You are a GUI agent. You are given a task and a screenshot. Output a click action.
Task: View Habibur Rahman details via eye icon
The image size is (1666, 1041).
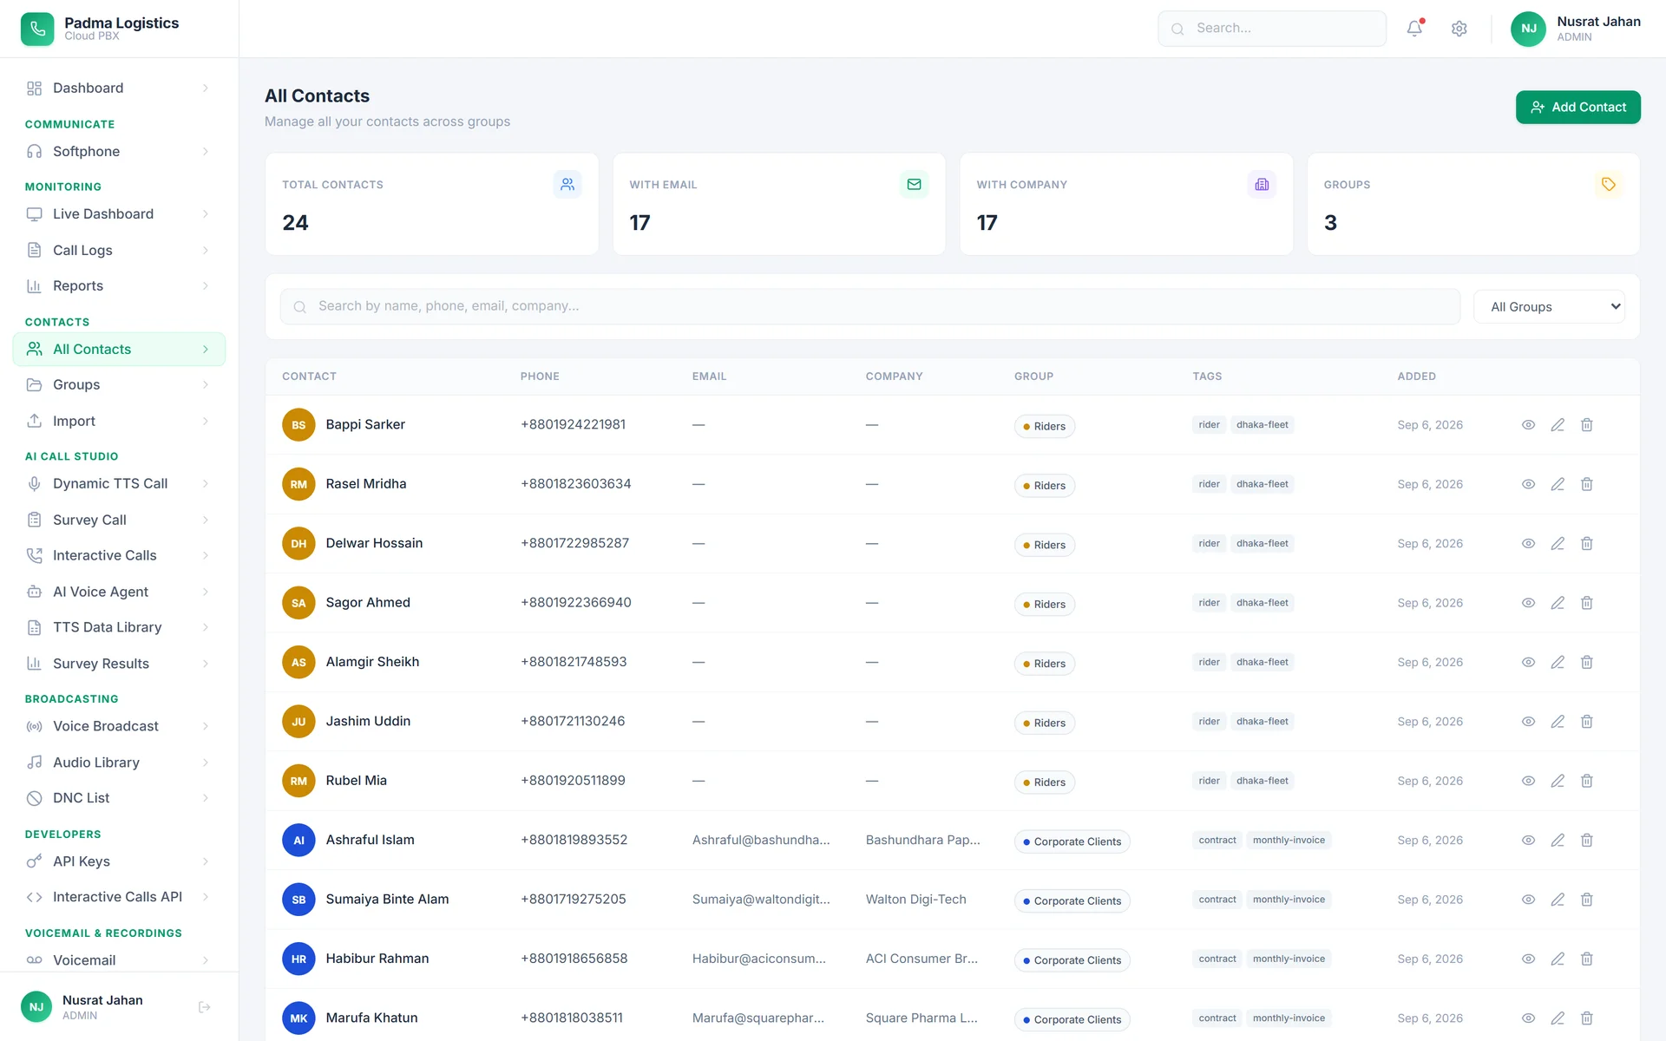pyautogui.click(x=1529, y=959)
